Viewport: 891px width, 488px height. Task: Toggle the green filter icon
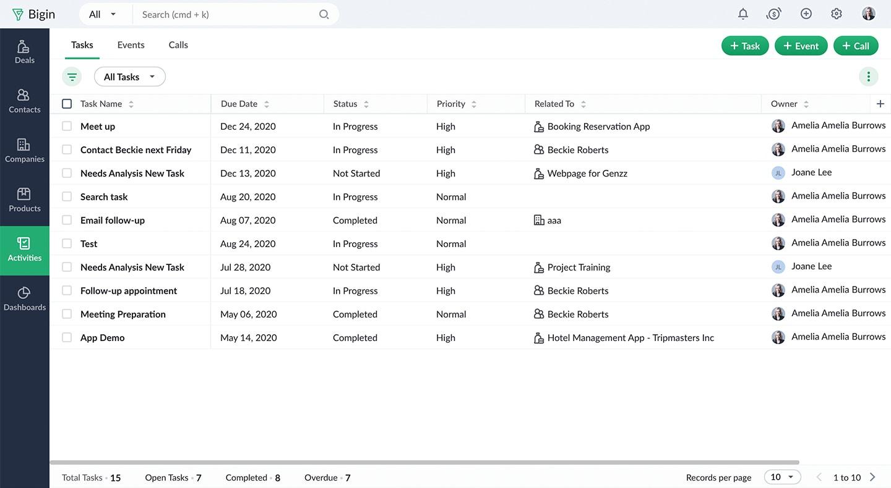(x=72, y=77)
